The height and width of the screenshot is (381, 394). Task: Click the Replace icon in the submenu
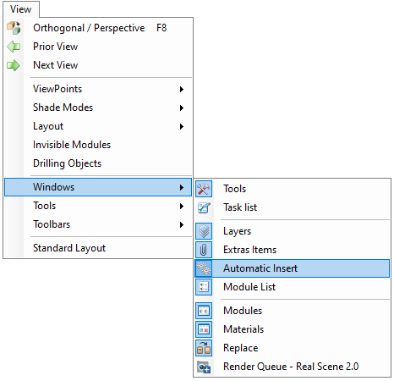pyautogui.click(x=204, y=348)
